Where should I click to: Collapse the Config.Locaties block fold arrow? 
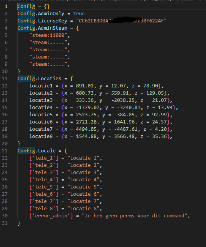click(13, 79)
